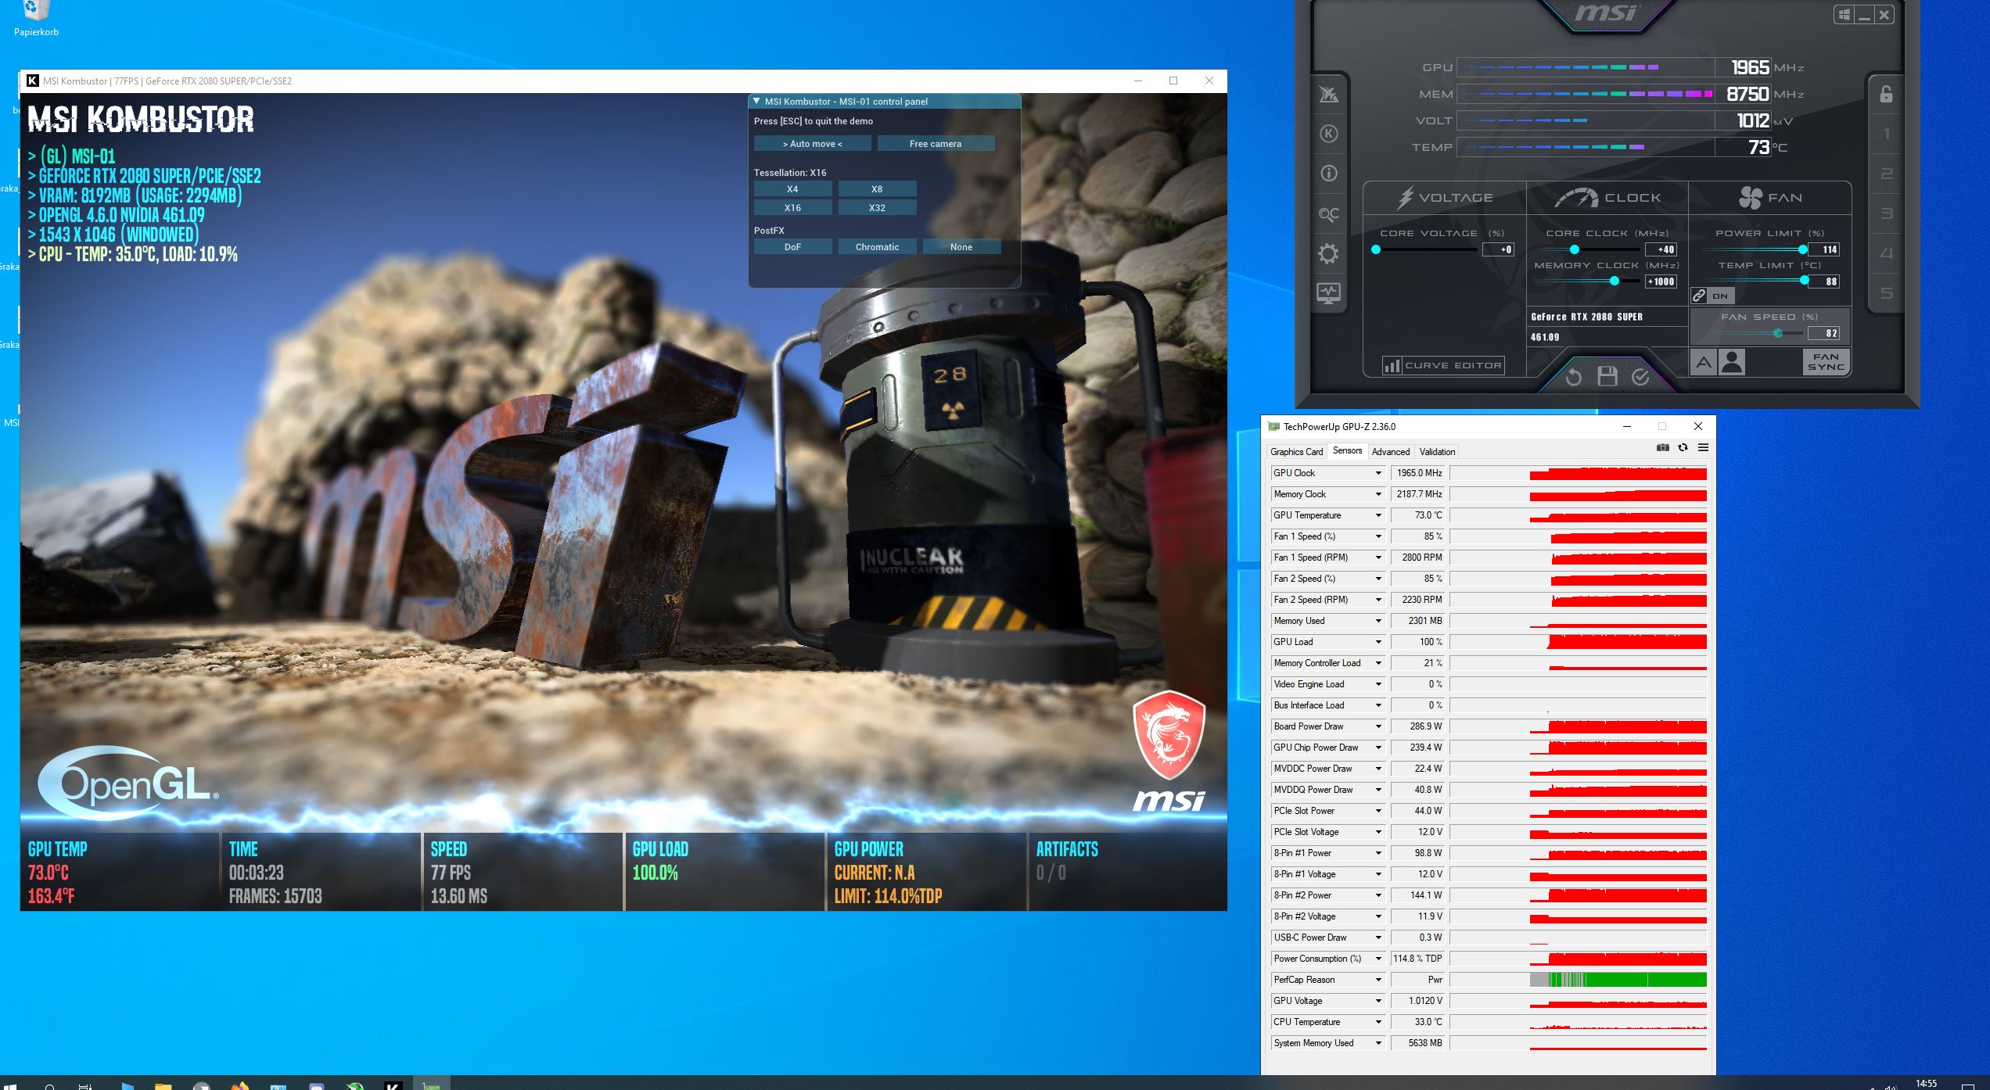Select DoF PostFX effect
This screenshot has height=1090, width=1990.
[x=792, y=247]
